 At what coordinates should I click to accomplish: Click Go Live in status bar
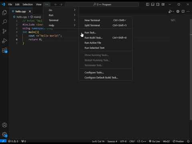(154, 141)
